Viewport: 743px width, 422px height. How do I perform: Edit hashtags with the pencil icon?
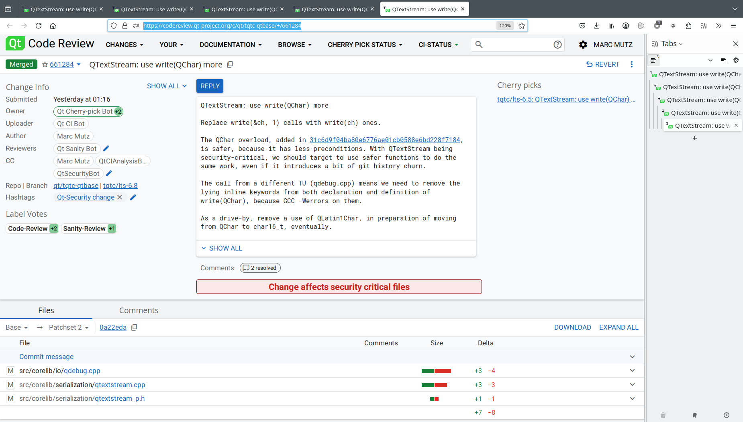click(x=133, y=197)
